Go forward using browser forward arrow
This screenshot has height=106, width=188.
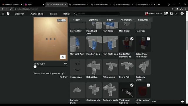coord(6,9)
